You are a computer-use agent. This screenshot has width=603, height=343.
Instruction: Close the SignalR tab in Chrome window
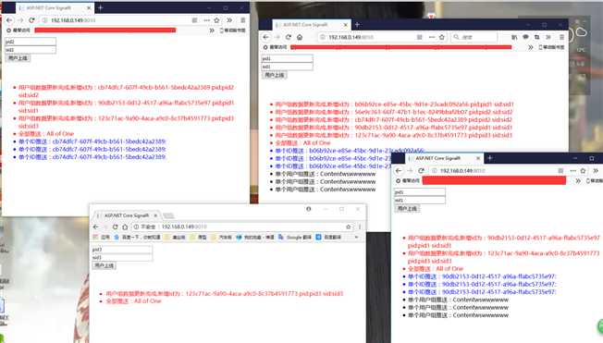pyautogui.click(x=155, y=215)
